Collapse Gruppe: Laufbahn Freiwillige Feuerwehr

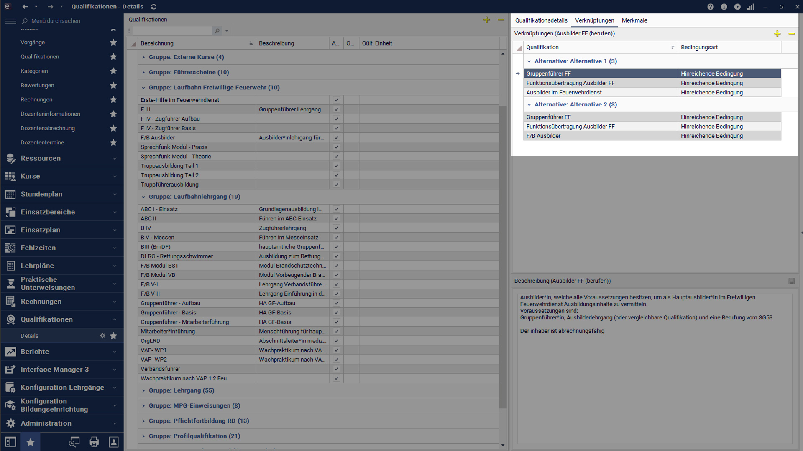(x=143, y=88)
